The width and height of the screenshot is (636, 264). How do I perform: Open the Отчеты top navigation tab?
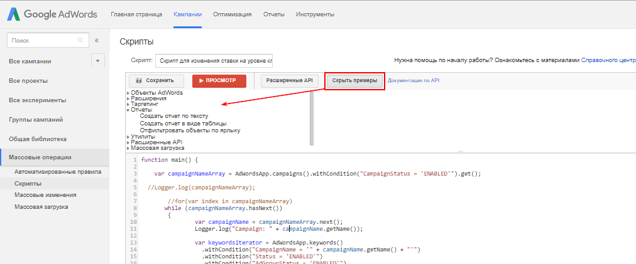[x=274, y=14]
